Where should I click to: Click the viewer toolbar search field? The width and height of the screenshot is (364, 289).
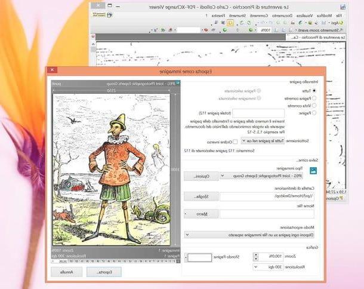(x=189, y=30)
